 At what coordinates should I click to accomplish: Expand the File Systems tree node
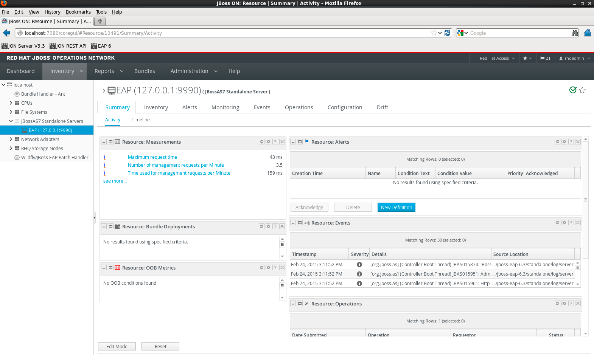point(11,112)
